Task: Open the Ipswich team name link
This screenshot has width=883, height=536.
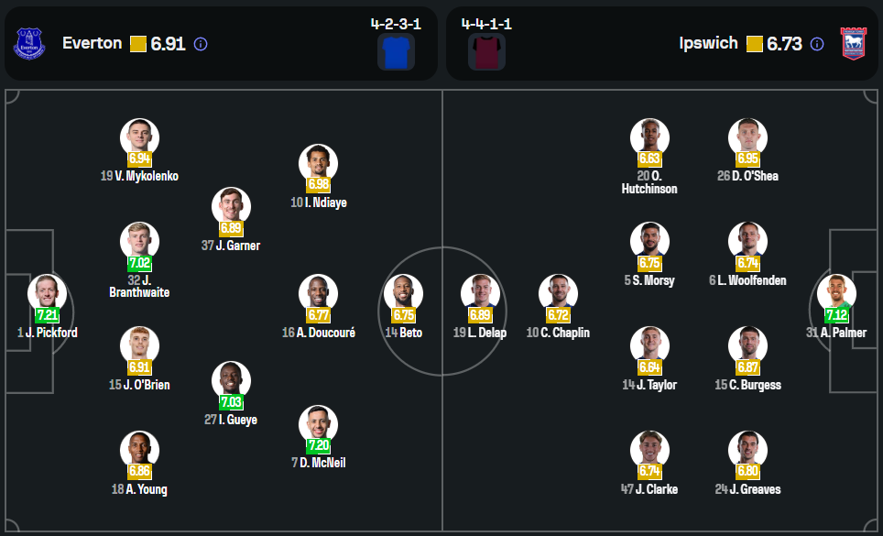Action: (708, 43)
